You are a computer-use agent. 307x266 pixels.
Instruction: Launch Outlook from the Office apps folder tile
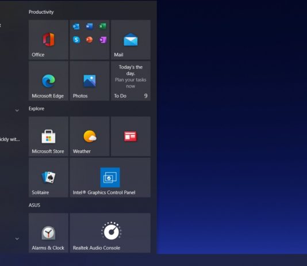tap(76, 26)
